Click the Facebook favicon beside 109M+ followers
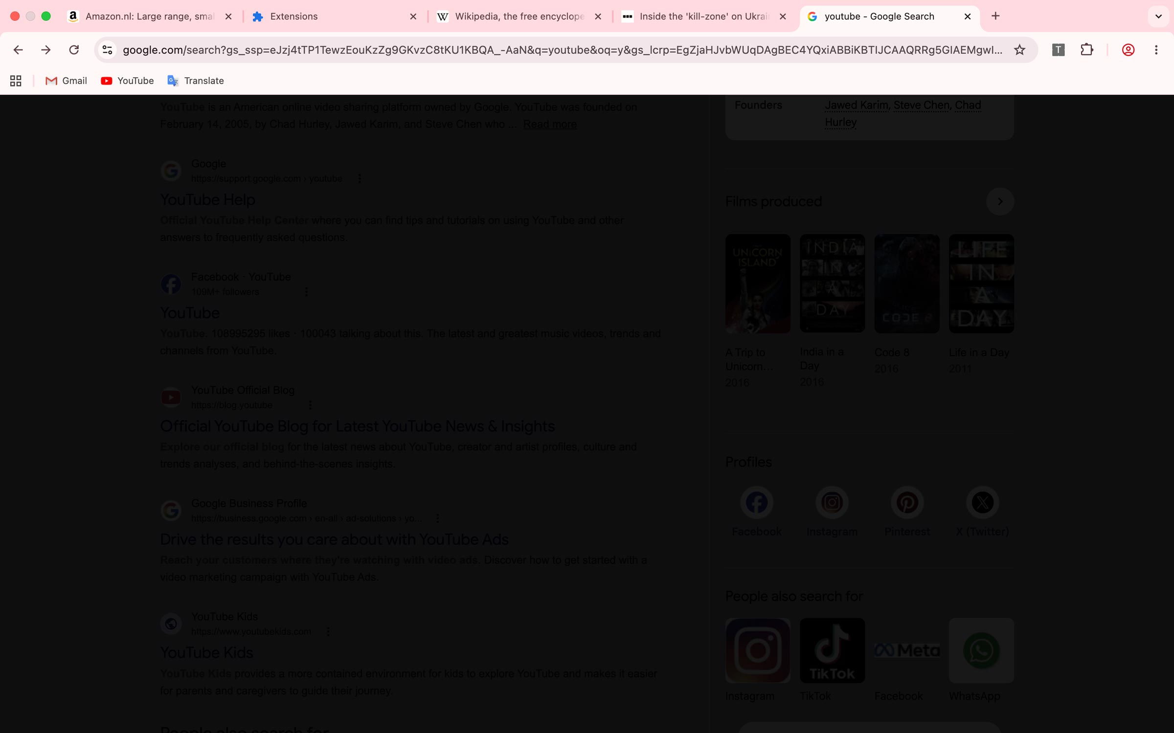This screenshot has width=1174, height=733. click(x=171, y=284)
